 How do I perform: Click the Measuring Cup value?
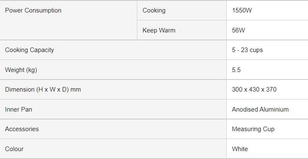pyautogui.click(x=253, y=129)
